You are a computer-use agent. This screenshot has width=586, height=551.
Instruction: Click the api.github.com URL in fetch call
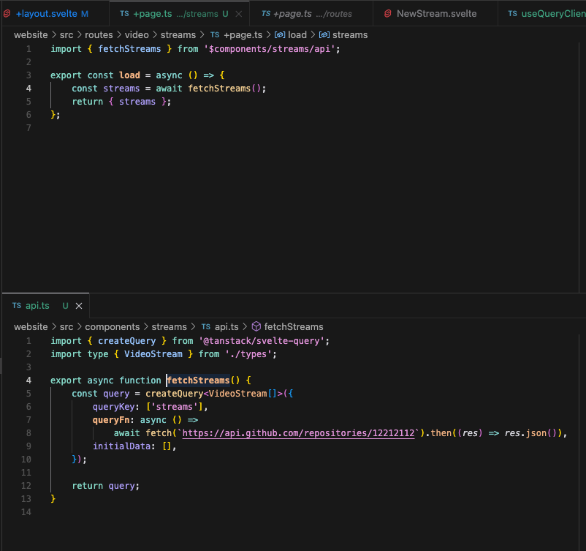pos(298,433)
